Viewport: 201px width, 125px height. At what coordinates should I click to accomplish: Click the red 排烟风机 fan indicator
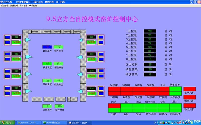(189, 89)
